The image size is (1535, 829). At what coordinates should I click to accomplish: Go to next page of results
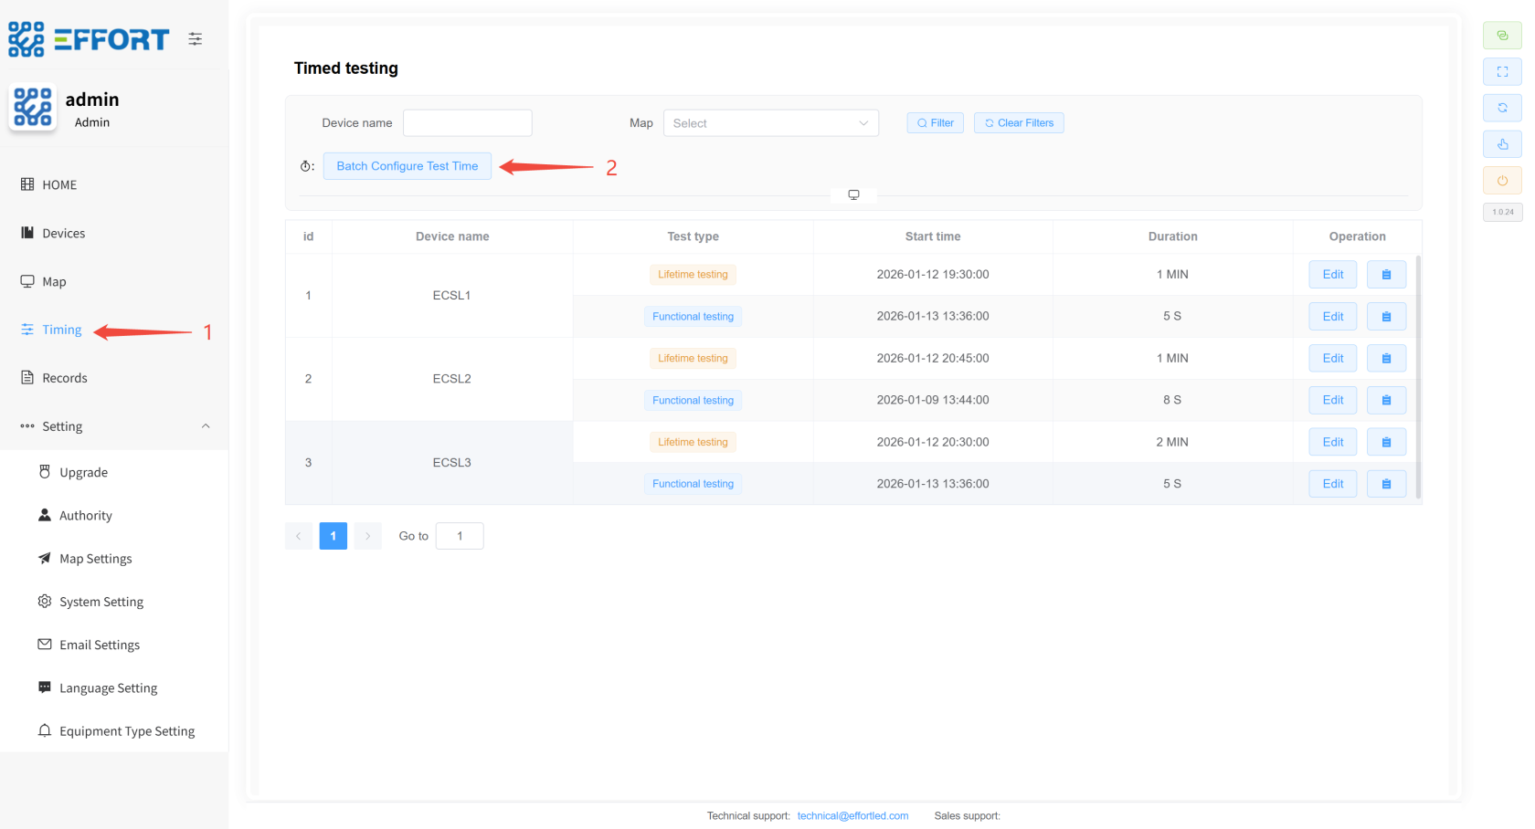point(367,536)
